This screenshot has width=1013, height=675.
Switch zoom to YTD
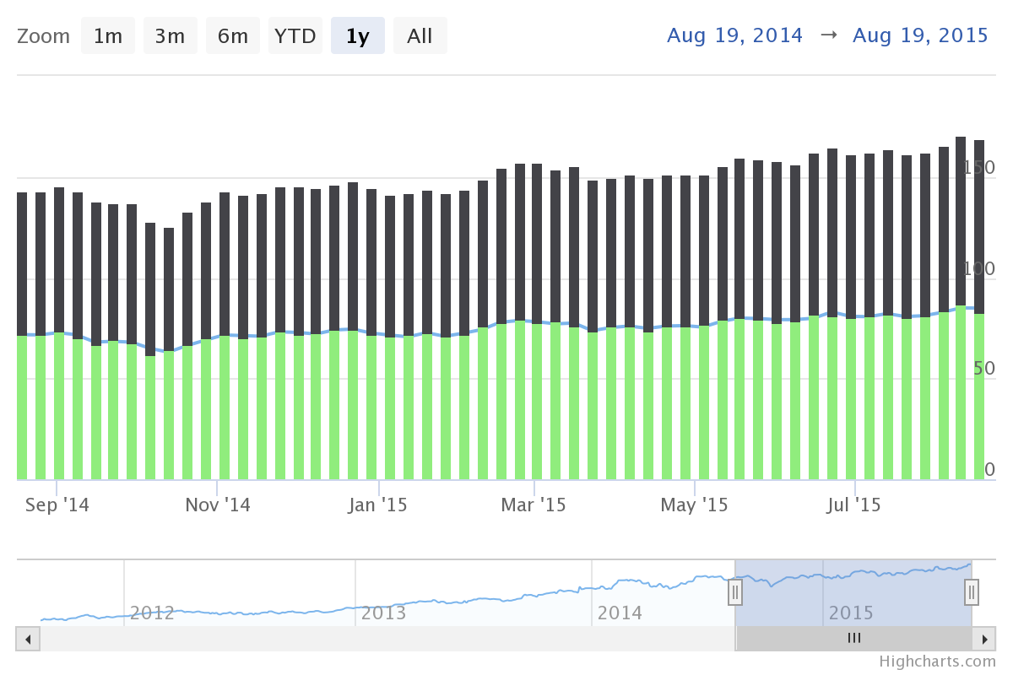click(295, 36)
